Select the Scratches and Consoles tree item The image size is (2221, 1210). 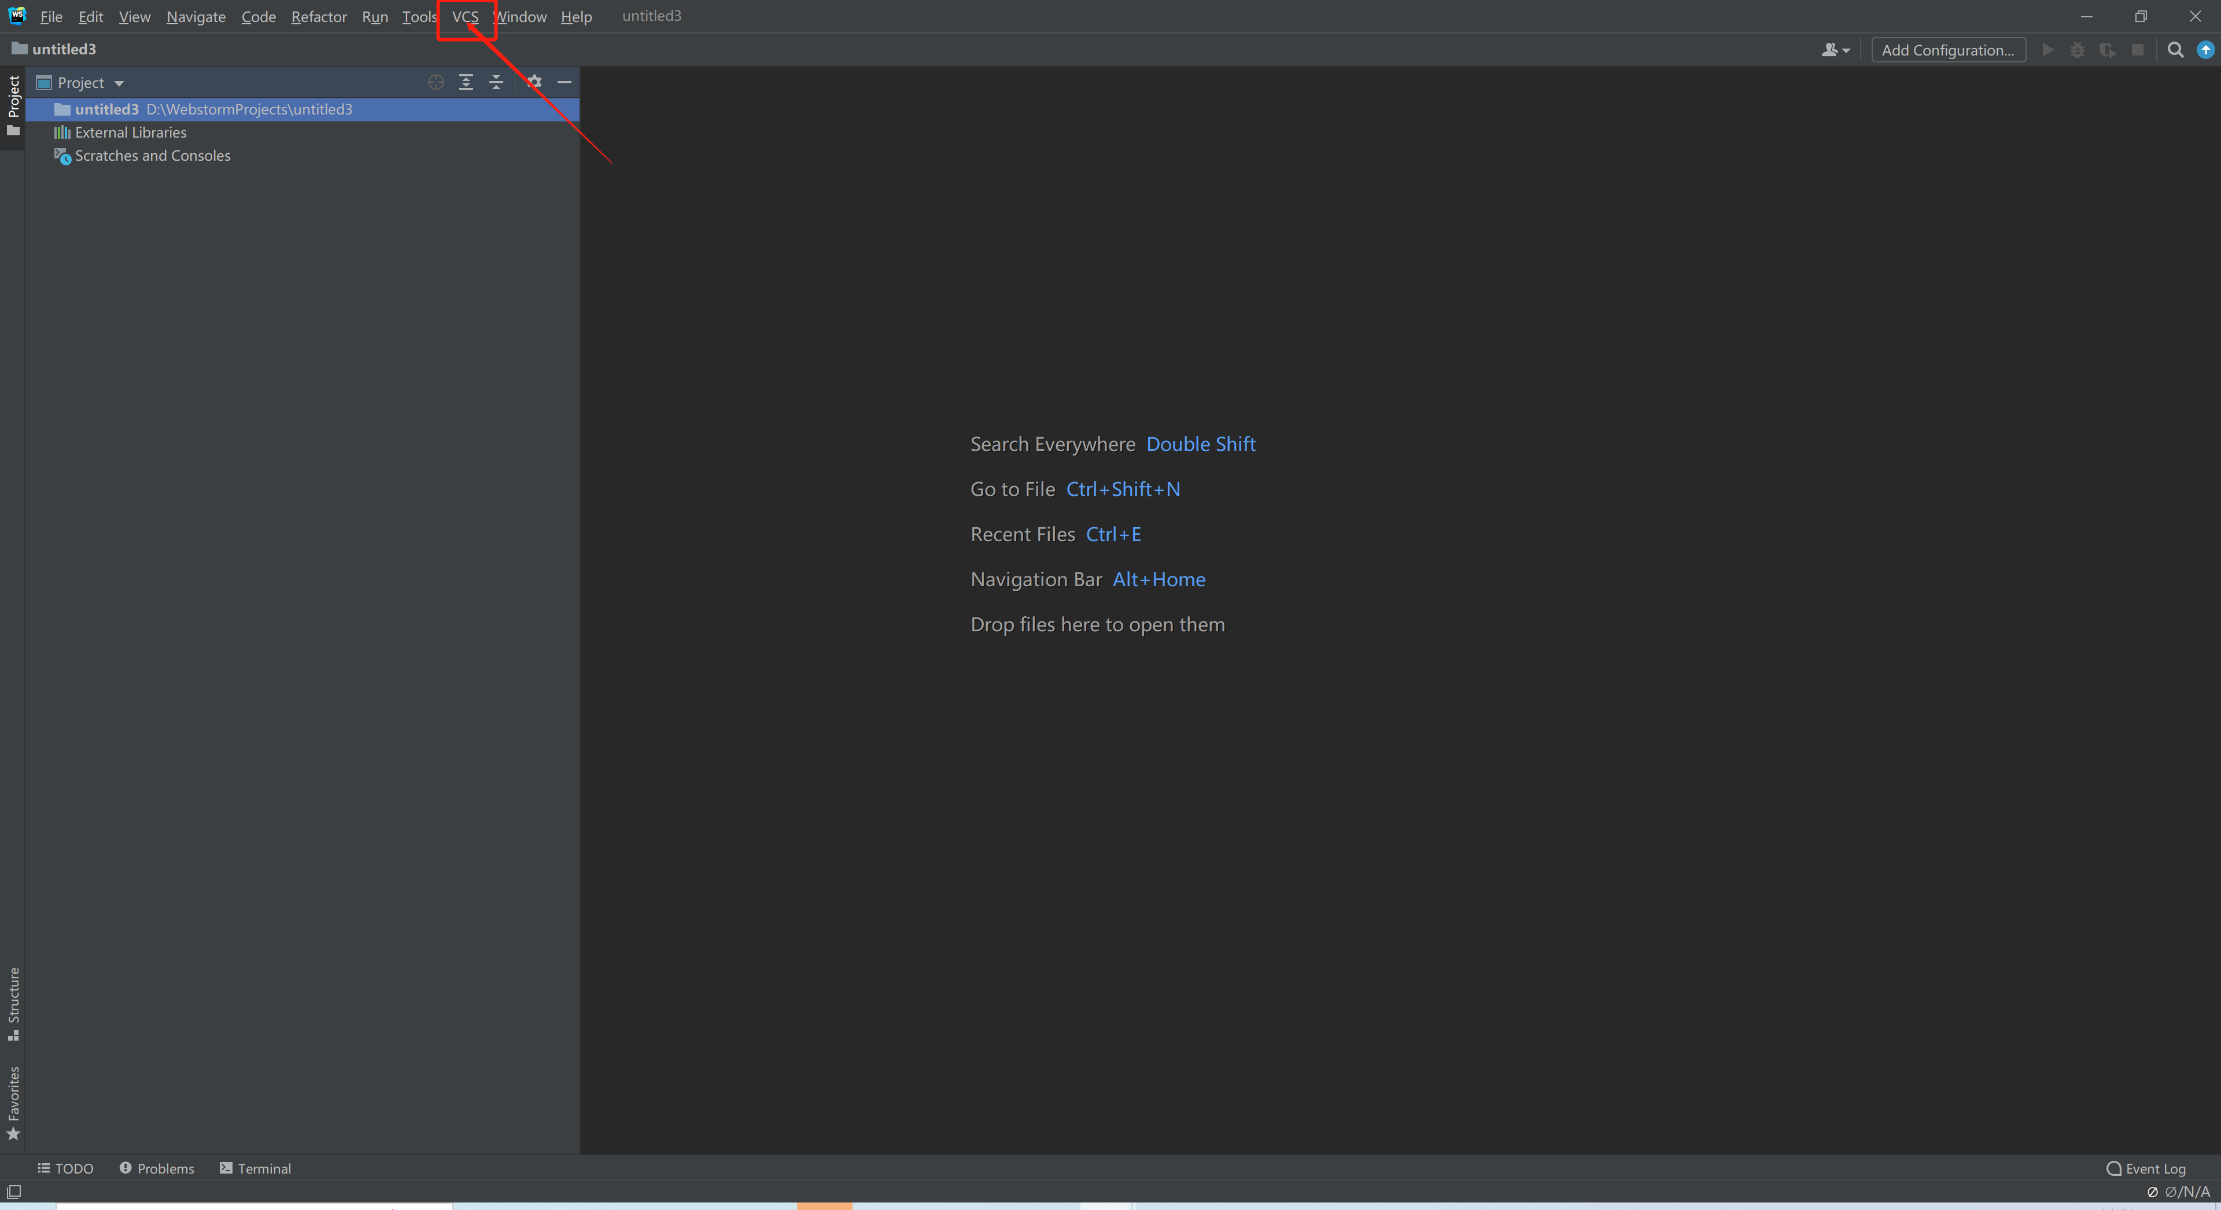pyautogui.click(x=152, y=156)
